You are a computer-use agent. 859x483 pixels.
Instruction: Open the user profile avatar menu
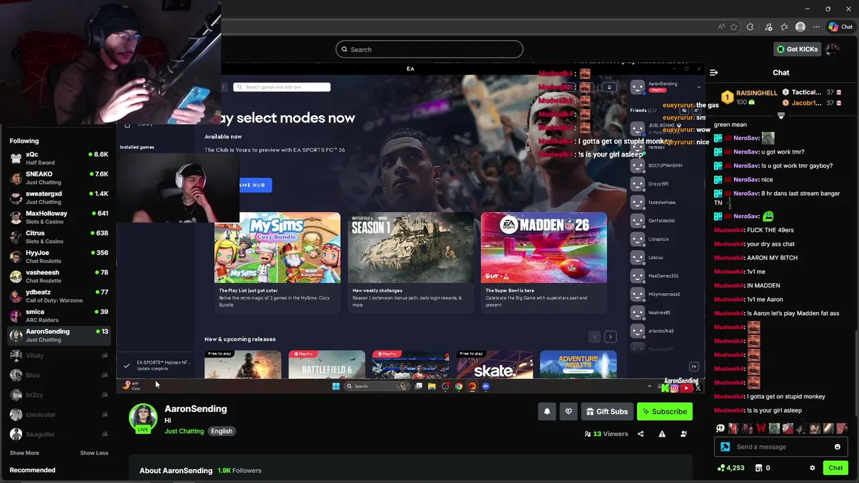(x=832, y=49)
